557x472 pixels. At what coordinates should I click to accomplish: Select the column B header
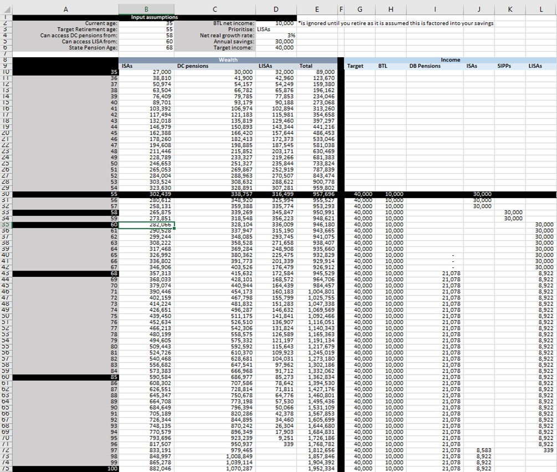pyautogui.click(x=146, y=8)
